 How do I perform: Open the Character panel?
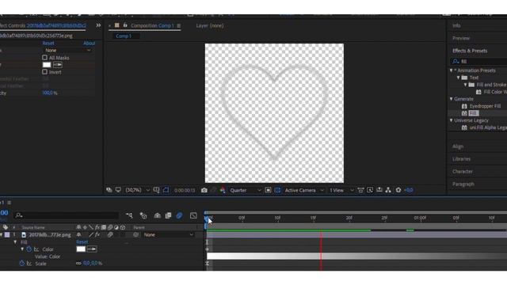click(463, 172)
